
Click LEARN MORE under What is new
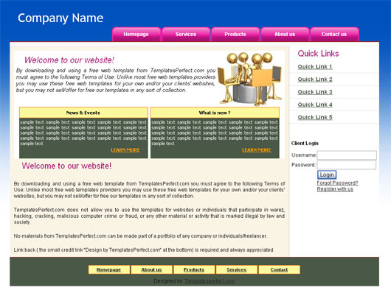coord(256,150)
